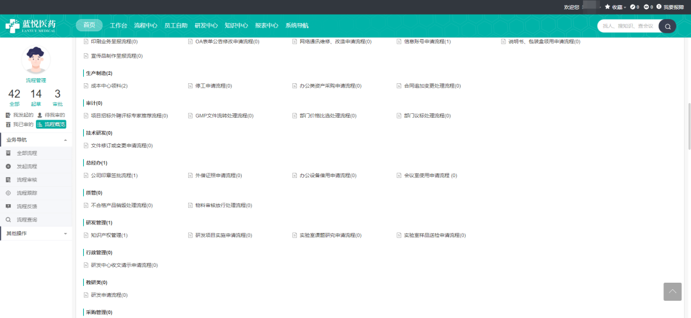Open 不合格产品销毁处理流程(0)
Viewport: 691px width, 318px height.
(x=122, y=205)
